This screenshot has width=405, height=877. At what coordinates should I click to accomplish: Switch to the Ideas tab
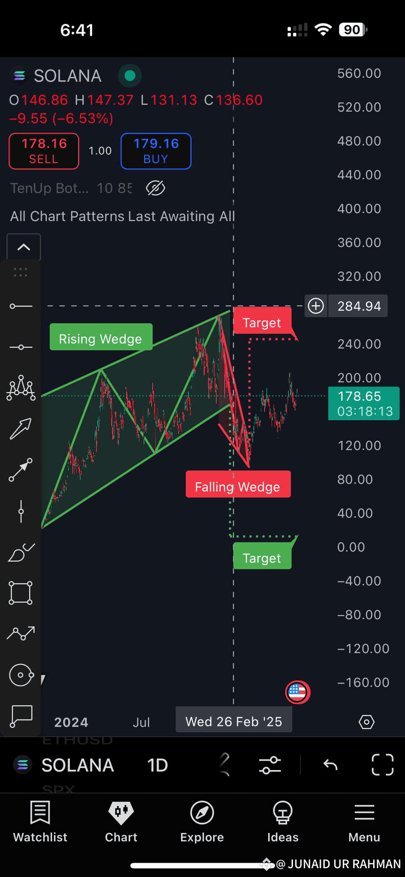point(283,822)
